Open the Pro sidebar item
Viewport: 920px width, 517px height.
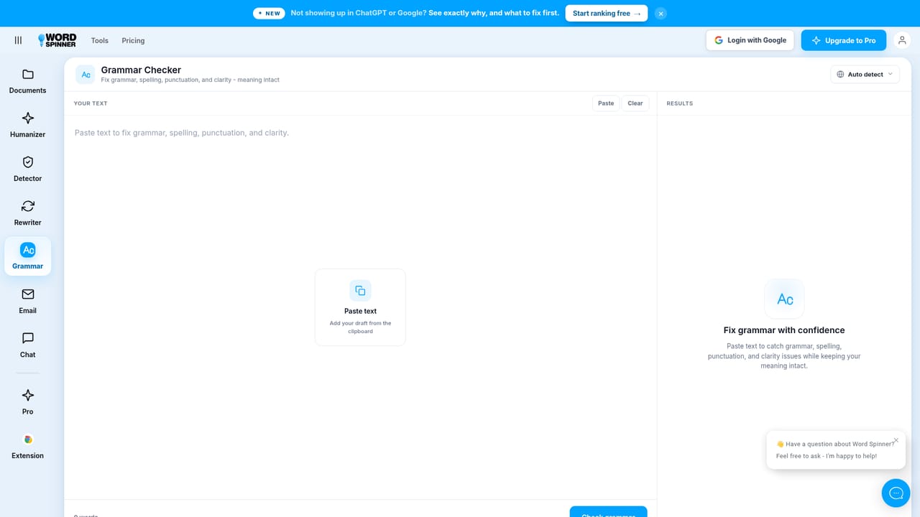27,402
